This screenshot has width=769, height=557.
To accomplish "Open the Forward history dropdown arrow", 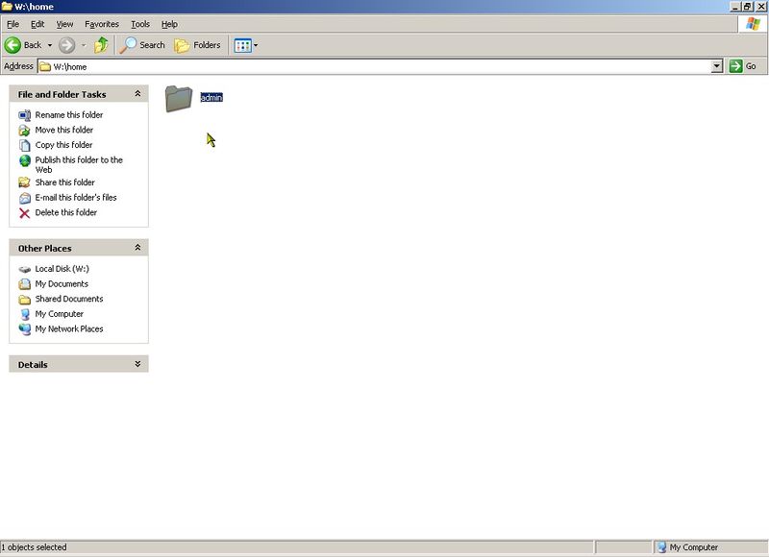I will [84, 45].
